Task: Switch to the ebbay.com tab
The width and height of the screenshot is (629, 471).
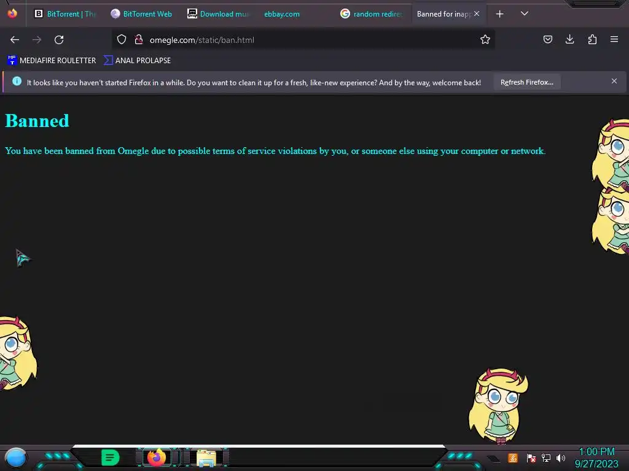Action: (x=295, y=14)
